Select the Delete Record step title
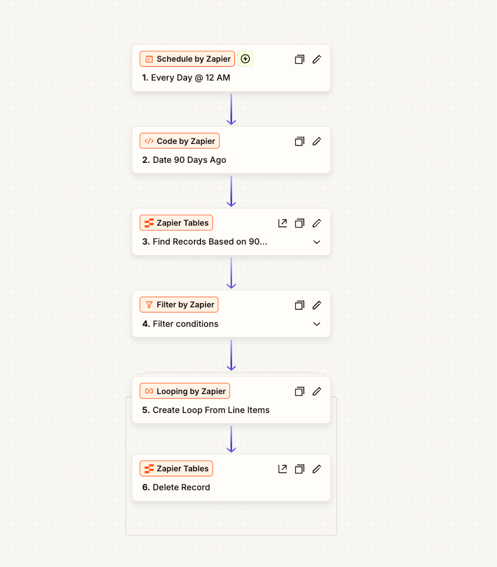Viewport: 497px width, 567px height. coord(181,488)
